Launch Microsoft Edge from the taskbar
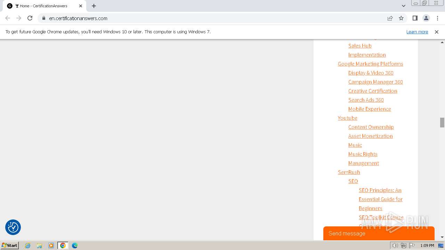 pyautogui.click(x=75, y=245)
